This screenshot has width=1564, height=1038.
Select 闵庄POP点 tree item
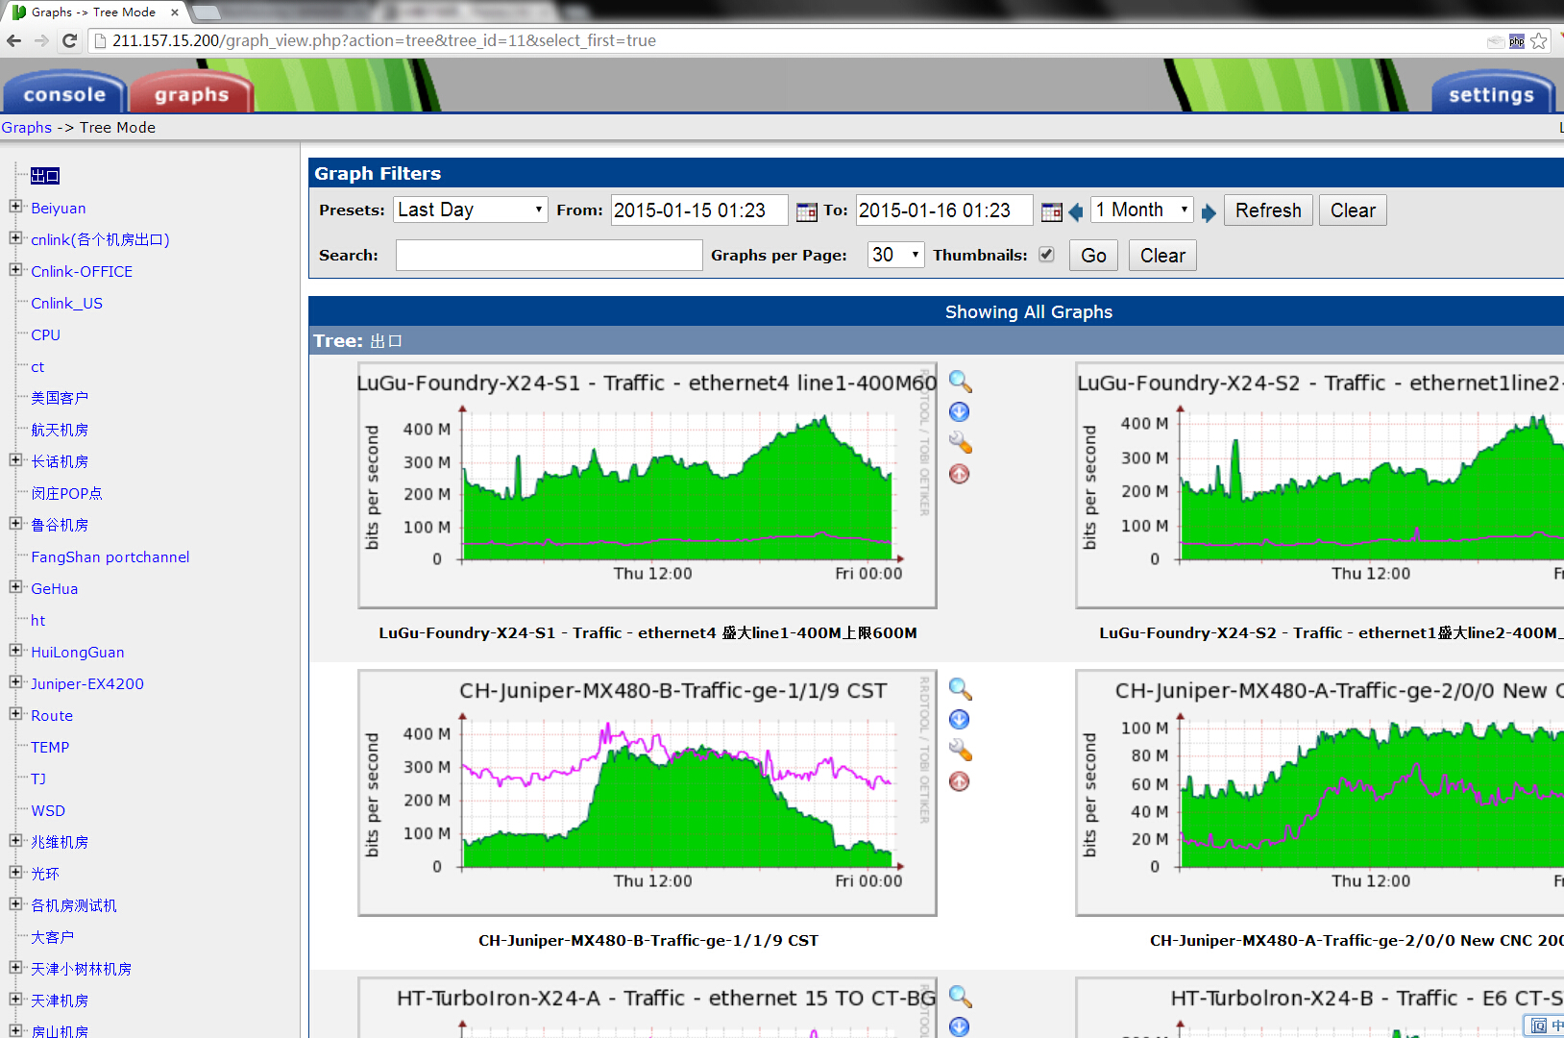coord(66,494)
